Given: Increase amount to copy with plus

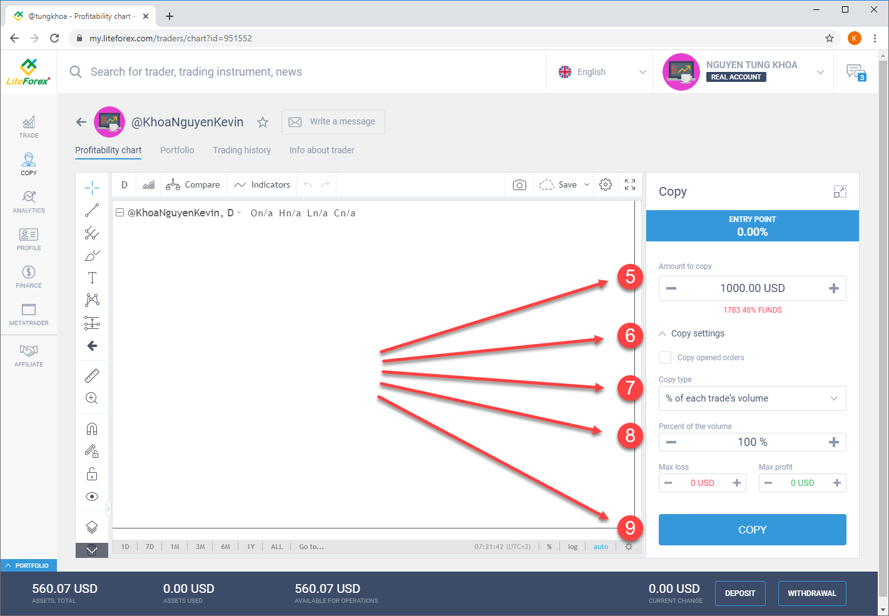Looking at the screenshot, I should [833, 288].
